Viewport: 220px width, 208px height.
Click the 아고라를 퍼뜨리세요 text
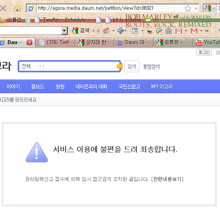18,100
